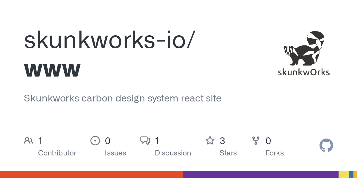Click the Issues circle icon
This screenshot has width=357, height=178.
point(95,141)
